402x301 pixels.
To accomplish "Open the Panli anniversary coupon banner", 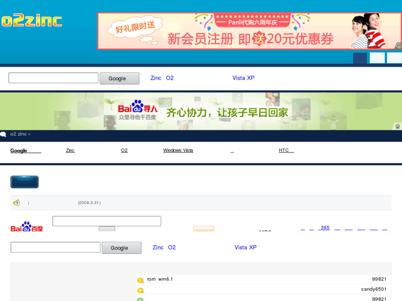I will [249, 31].
